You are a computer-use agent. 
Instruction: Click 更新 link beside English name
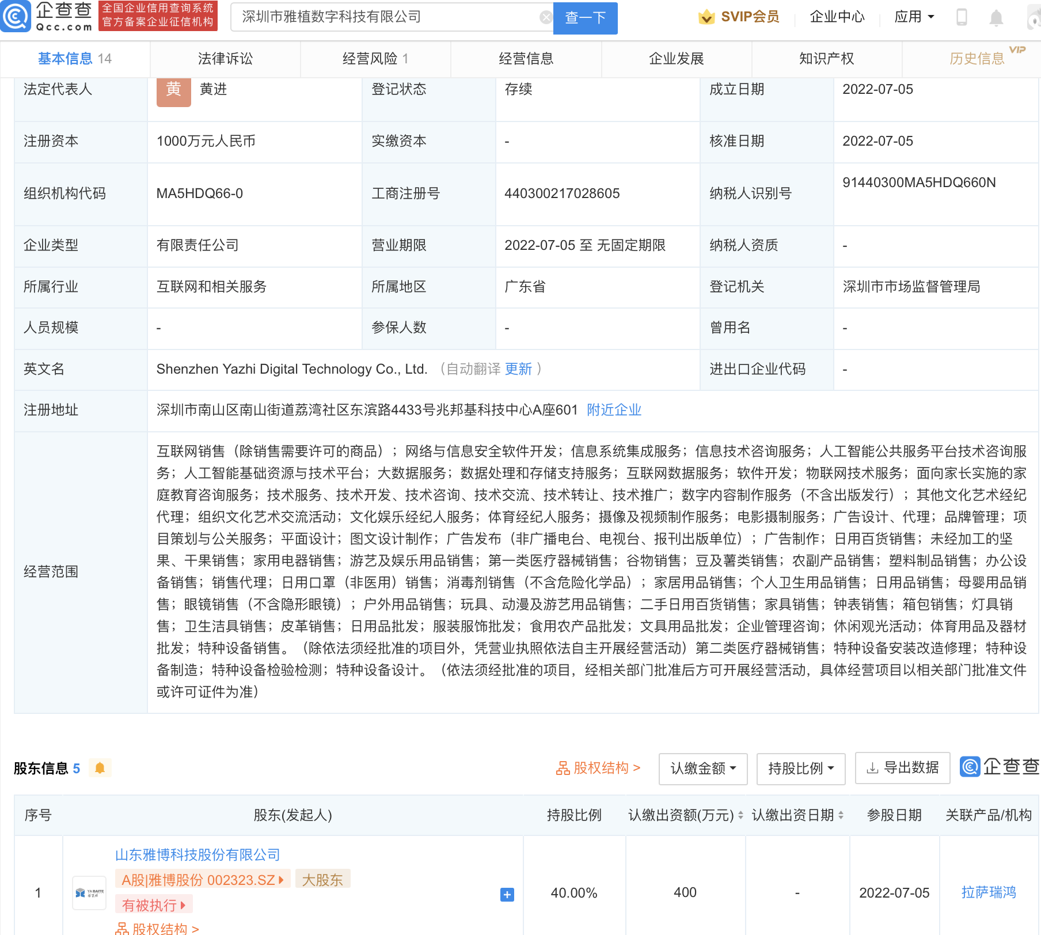pyautogui.click(x=518, y=369)
